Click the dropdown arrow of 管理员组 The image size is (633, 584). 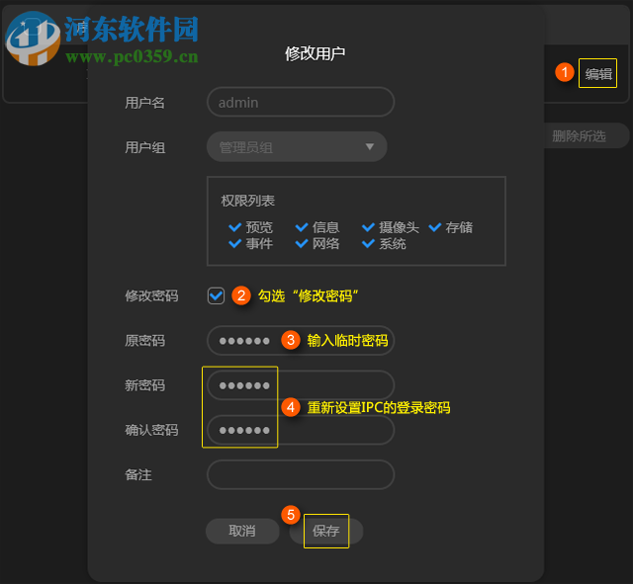point(369,147)
